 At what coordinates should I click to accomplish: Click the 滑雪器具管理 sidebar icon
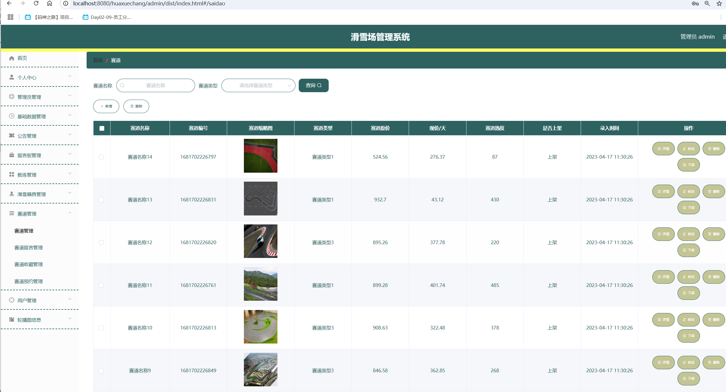(x=12, y=194)
